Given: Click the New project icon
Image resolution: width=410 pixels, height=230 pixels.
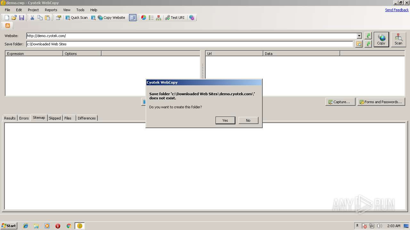Looking at the screenshot, I should click(x=7, y=18).
